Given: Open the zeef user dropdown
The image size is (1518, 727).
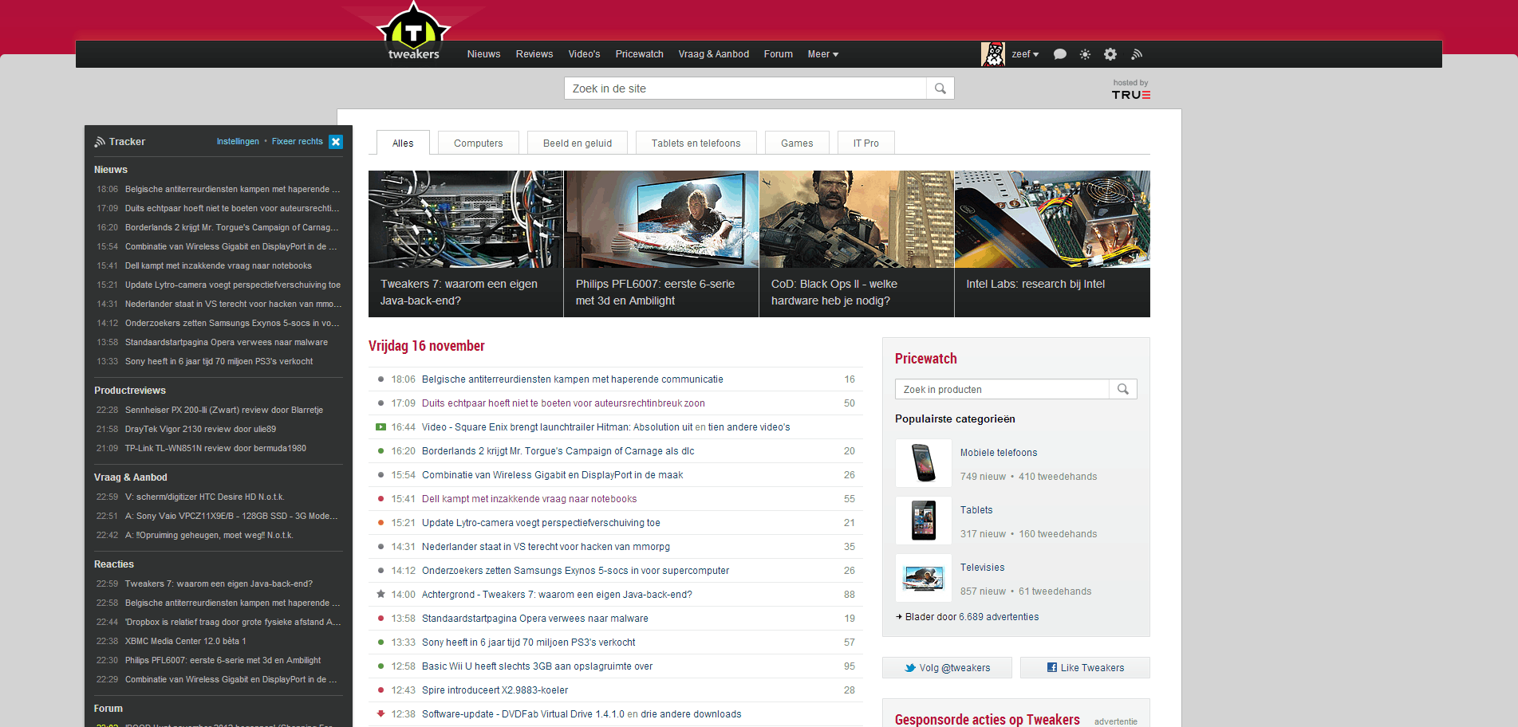Looking at the screenshot, I should pyautogui.click(x=1025, y=54).
